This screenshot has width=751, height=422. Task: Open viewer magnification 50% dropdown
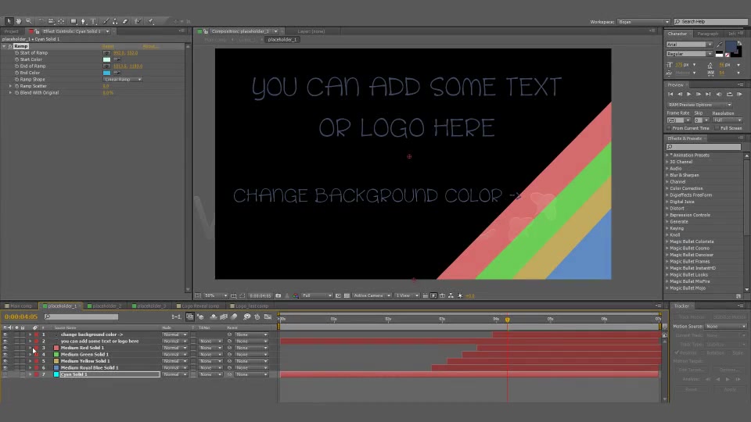click(216, 295)
